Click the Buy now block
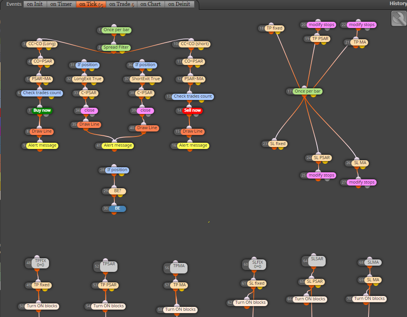Screen dimensions: 407x317 coord(42,110)
